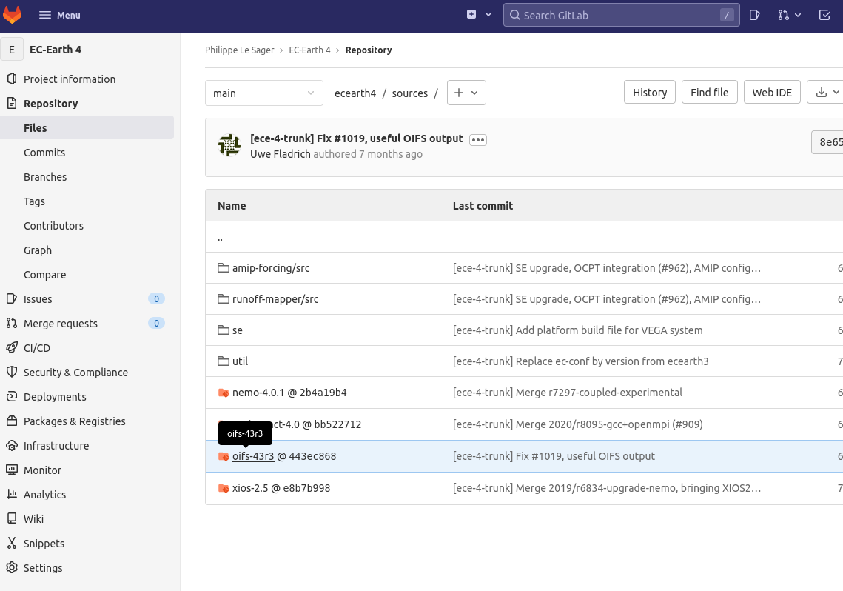Open the xios-2.5 submodule

(x=250, y=488)
